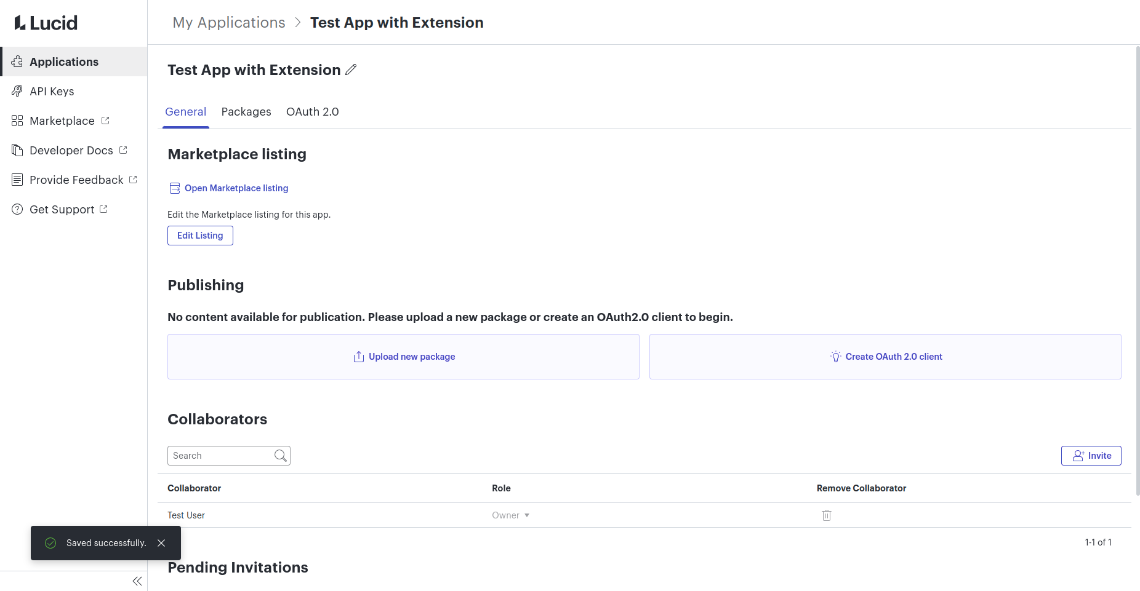This screenshot has height=591, width=1140.
Task: Click the add-person icon in Invite
Action: [x=1078, y=456]
